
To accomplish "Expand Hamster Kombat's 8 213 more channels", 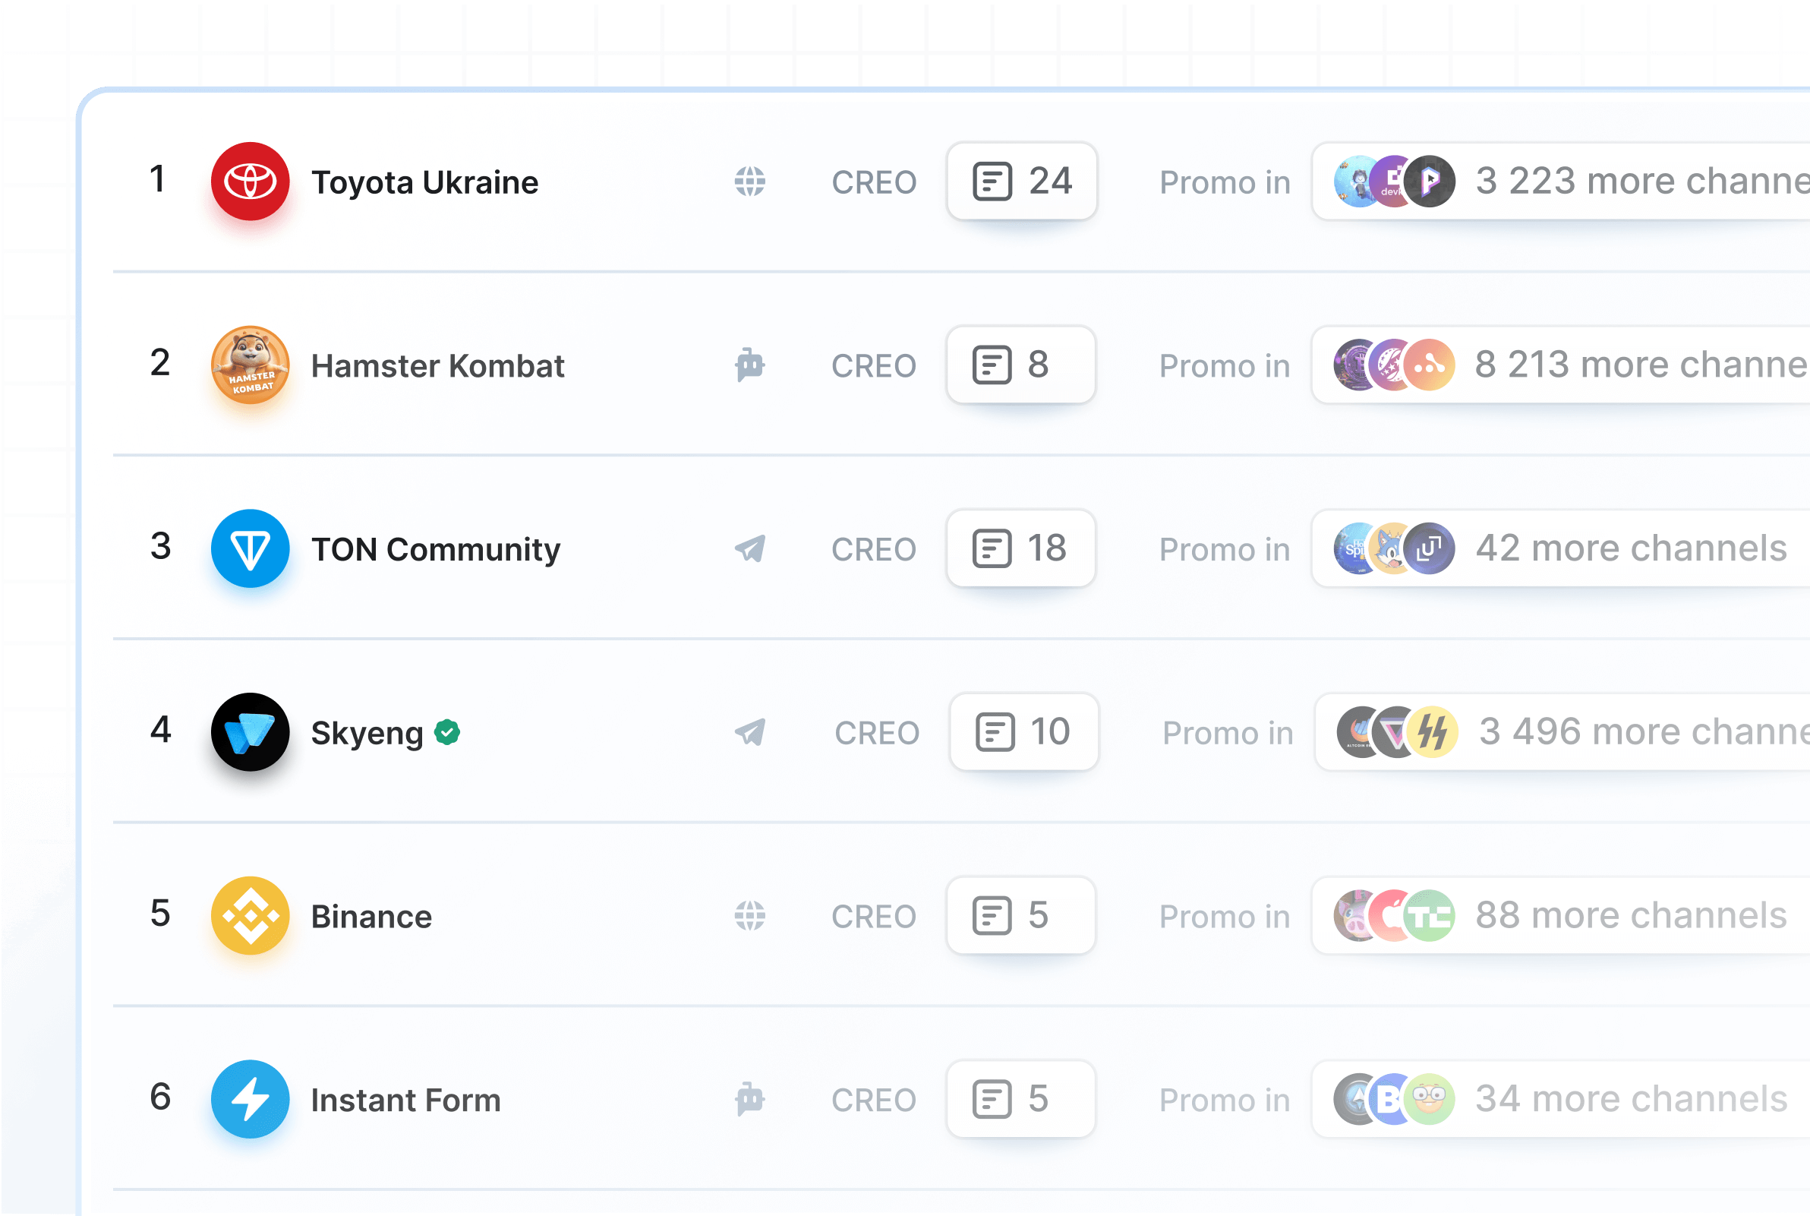I will pyautogui.click(x=1639, y=365).
